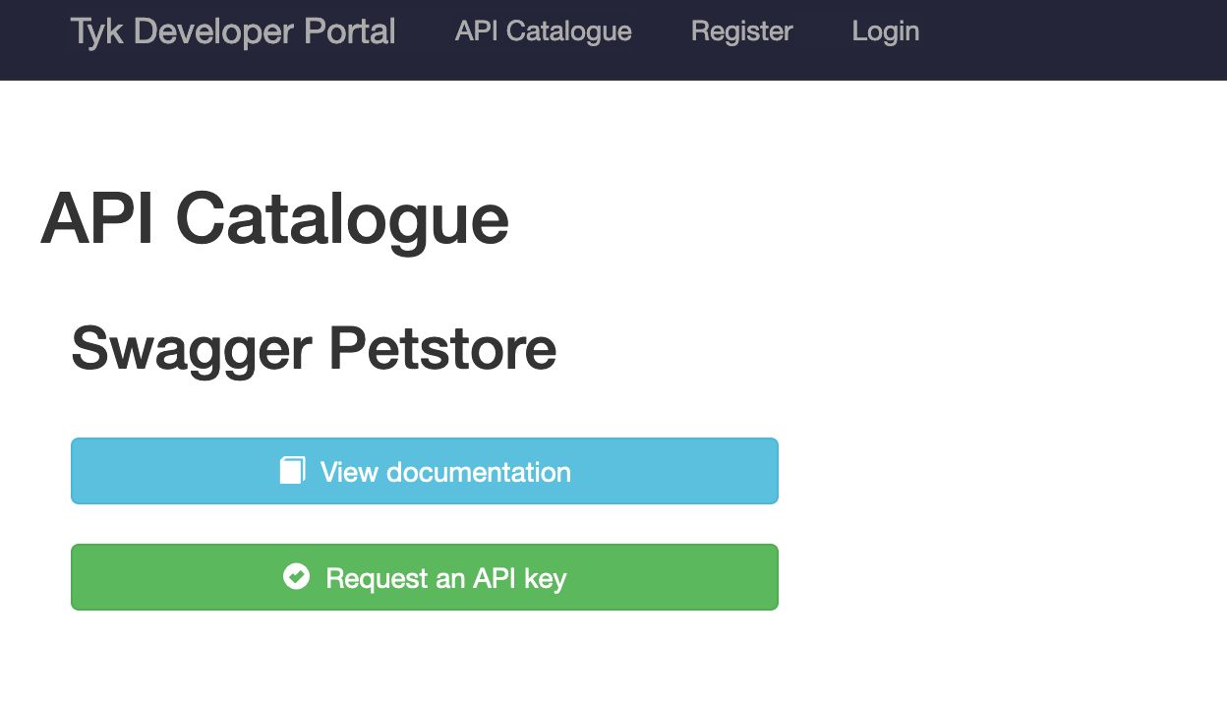This screenshot has height=702, width=1227.
Task: Click the book icon on the blue button
Action: tap(293, 471)
